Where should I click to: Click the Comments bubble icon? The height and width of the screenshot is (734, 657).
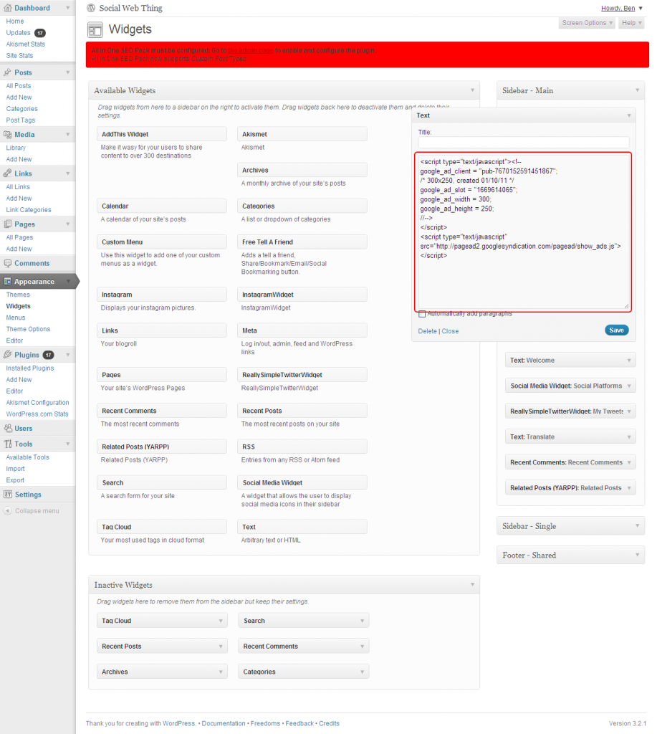coord(7,263)
